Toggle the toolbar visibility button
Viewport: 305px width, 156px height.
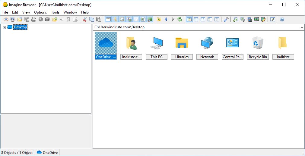click(x=108, y=19)
